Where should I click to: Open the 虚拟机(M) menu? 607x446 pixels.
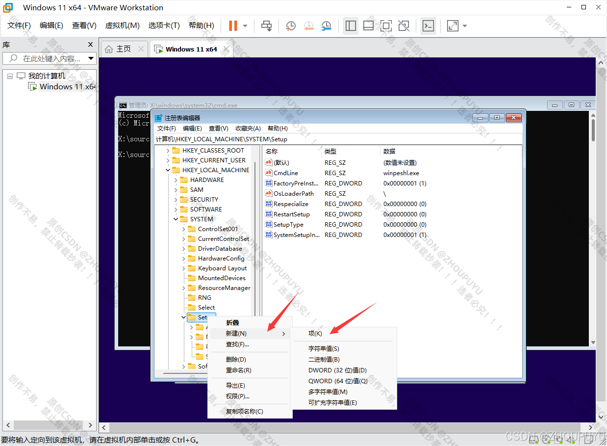123,26
